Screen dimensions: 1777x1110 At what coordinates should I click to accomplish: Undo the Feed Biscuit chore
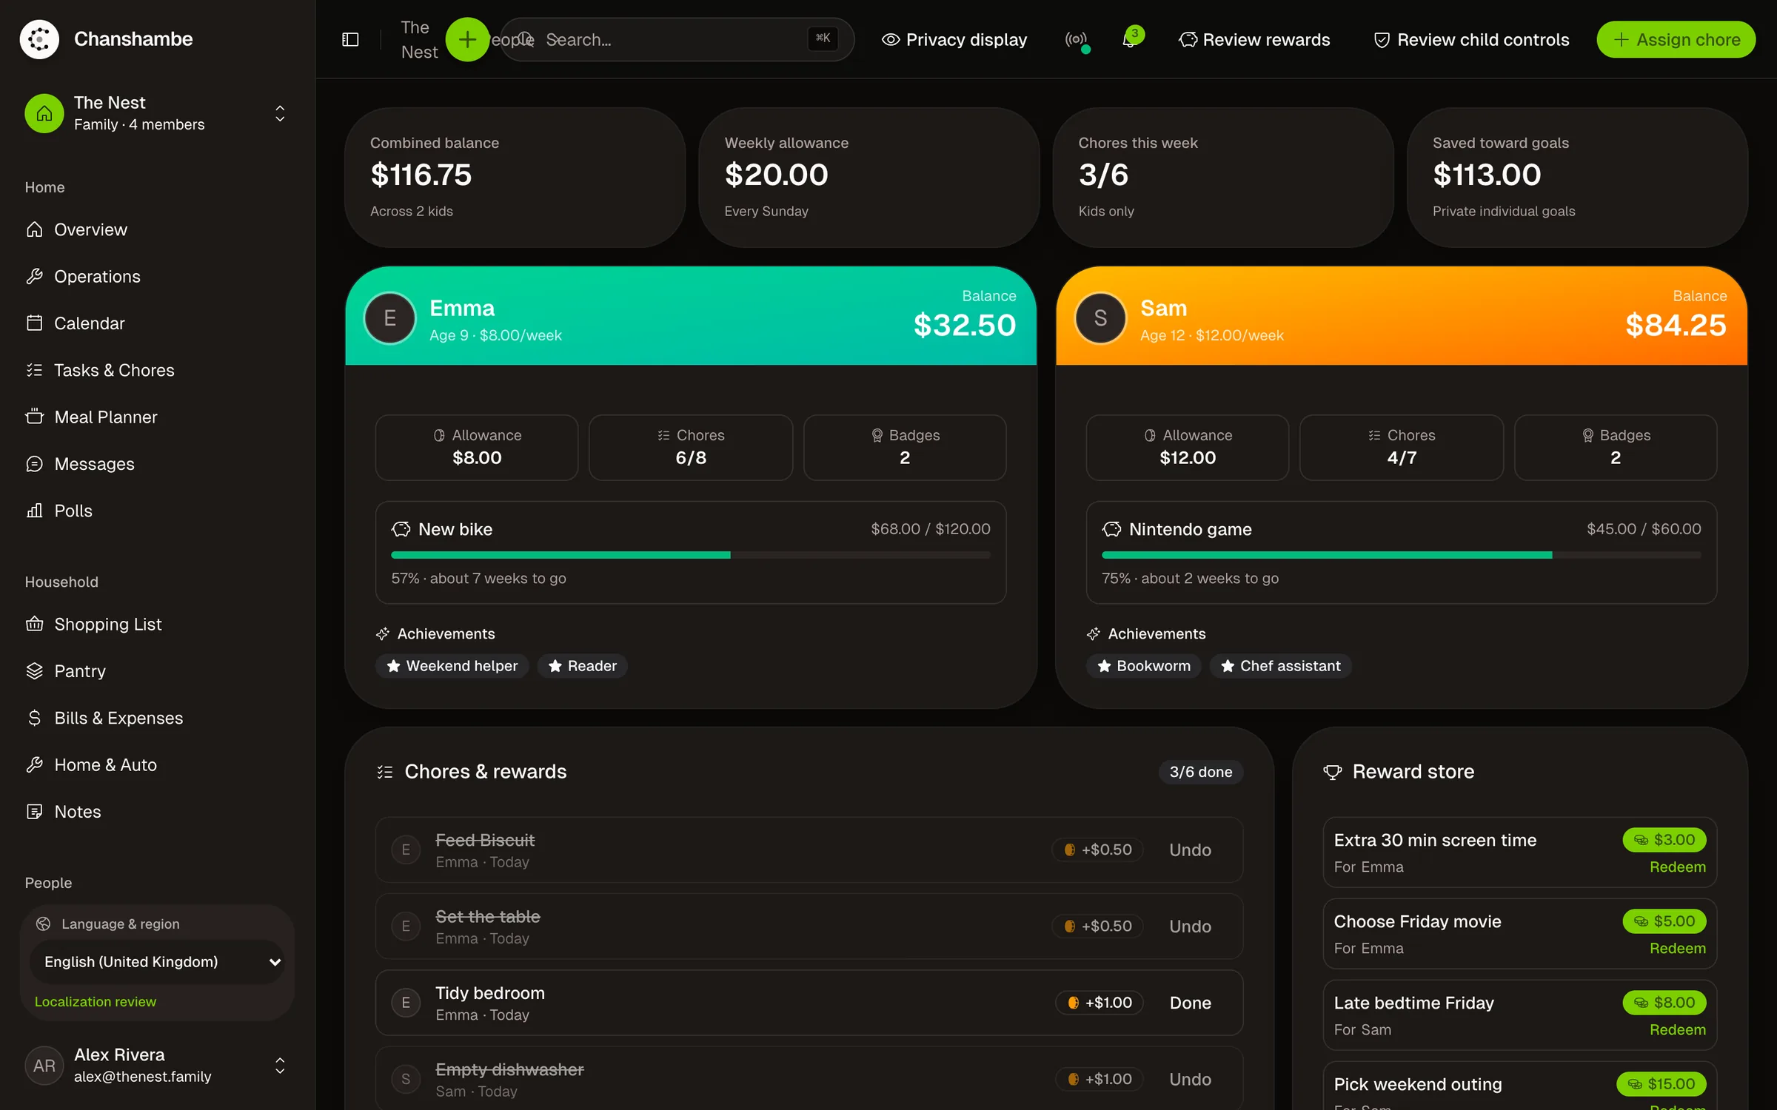pos(1190,850)
